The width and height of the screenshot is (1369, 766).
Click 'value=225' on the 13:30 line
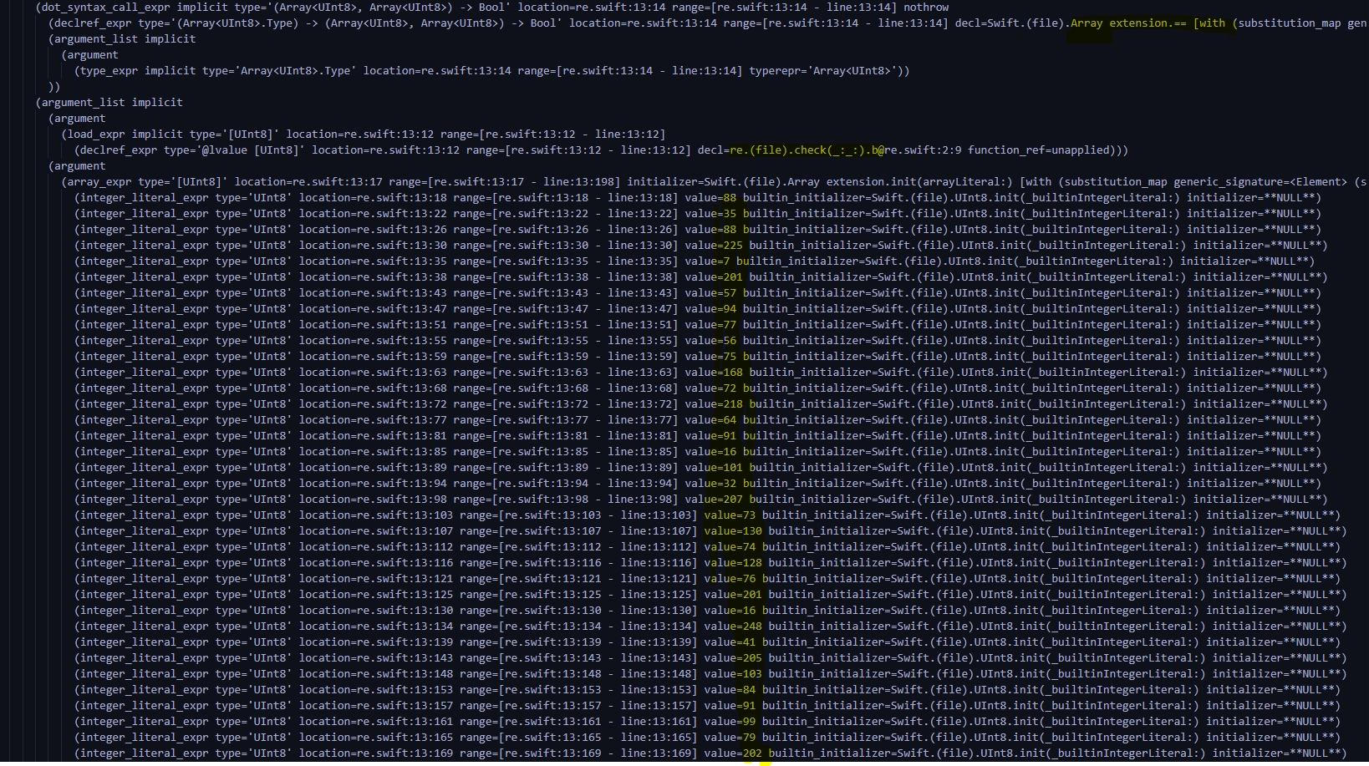tap(714, 245)
